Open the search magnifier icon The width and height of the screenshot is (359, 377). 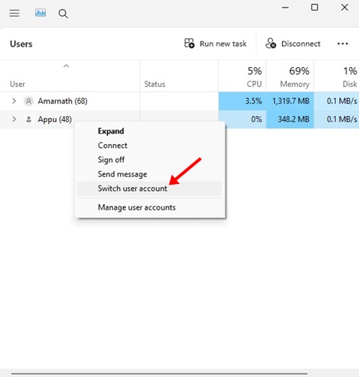(63, 14)
